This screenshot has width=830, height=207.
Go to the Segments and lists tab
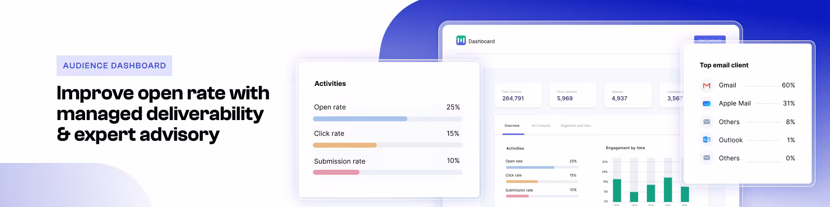click(x=575, y=126)
